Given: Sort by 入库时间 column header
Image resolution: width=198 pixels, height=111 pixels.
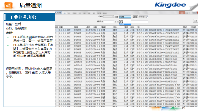Looking at the screenshot, I should [88, 27].
